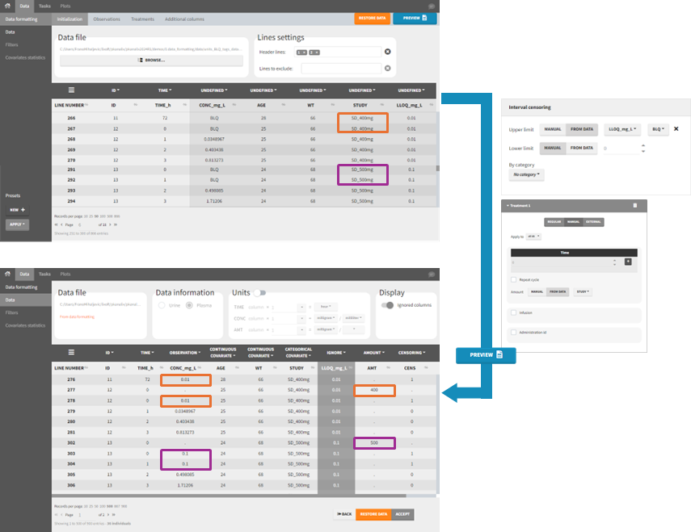Delete Treatment 1 using trash icon
Image resolution: width=691 pixels, height=532 pixels.
coord(634,206)
